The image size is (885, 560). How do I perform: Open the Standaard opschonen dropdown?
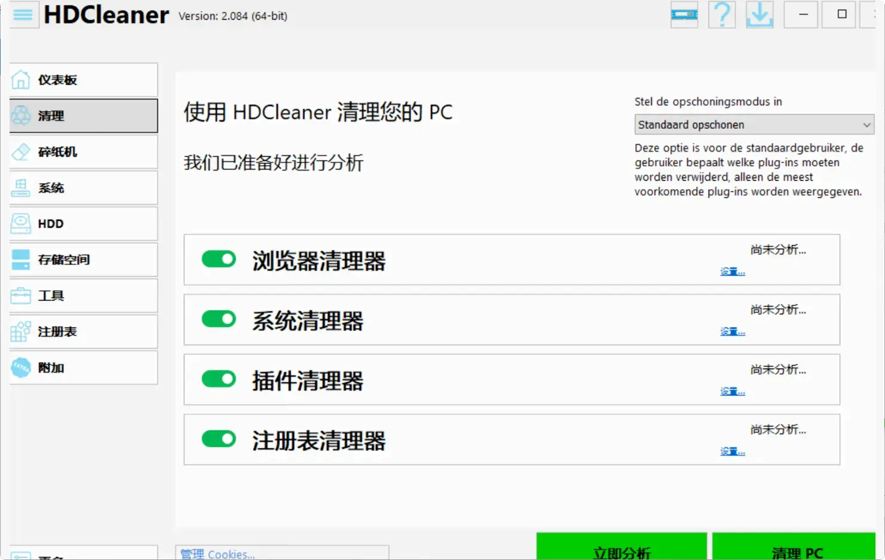tap(754, 125)
